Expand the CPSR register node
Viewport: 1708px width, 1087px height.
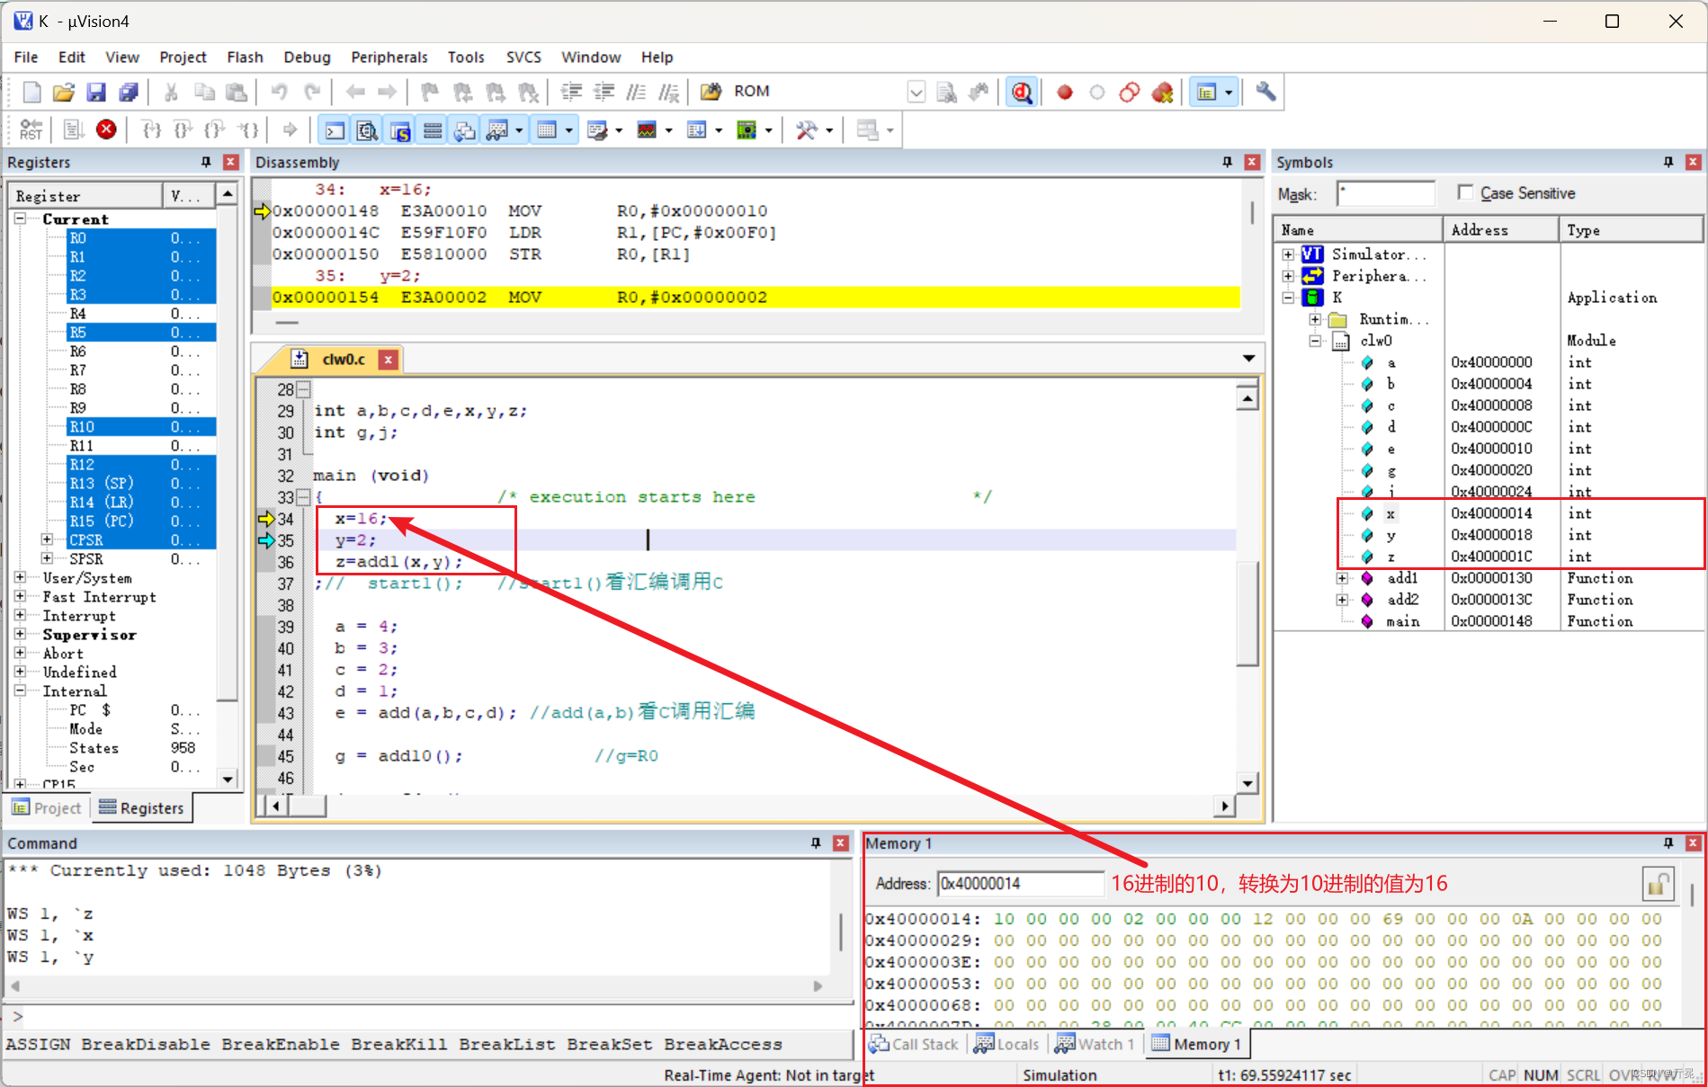pos(47,539)
